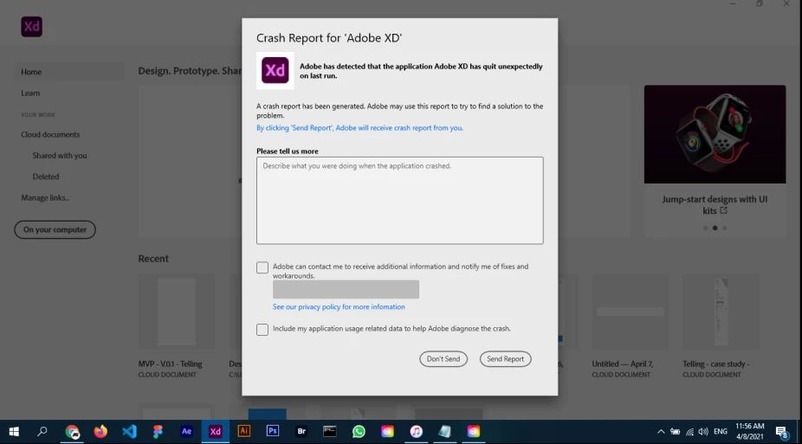Click the Wi-Fi network tray icon
This screenshot has height=444, width=802.
coord(689,432)
